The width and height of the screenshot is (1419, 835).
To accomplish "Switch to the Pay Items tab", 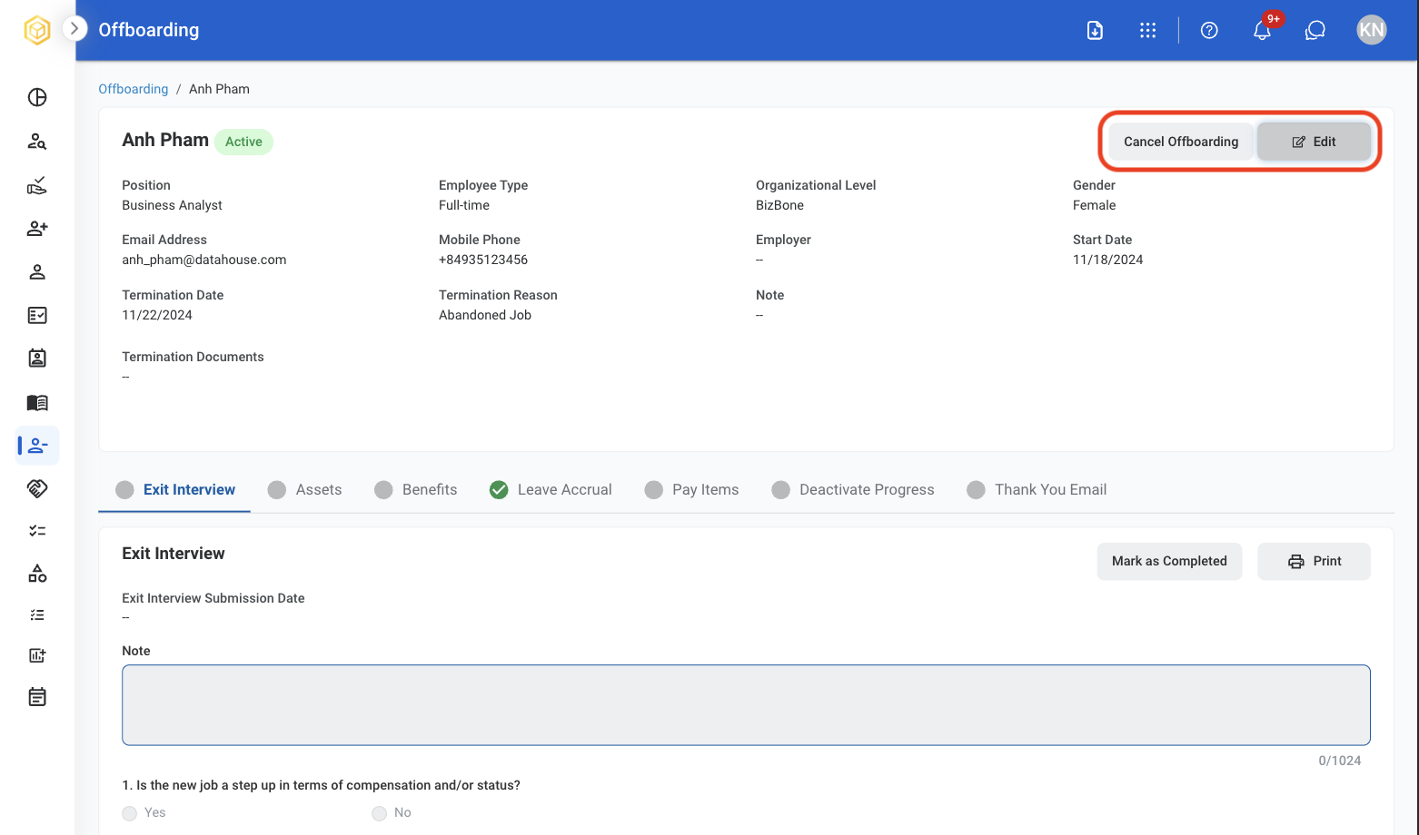I will pyautogui.click(x=691, y=489).
